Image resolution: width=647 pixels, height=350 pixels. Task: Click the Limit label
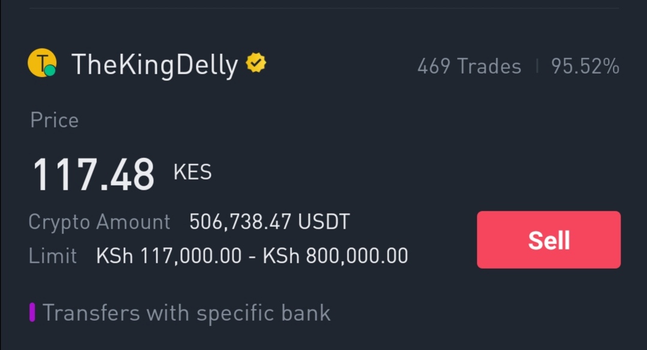click(52, 255)
